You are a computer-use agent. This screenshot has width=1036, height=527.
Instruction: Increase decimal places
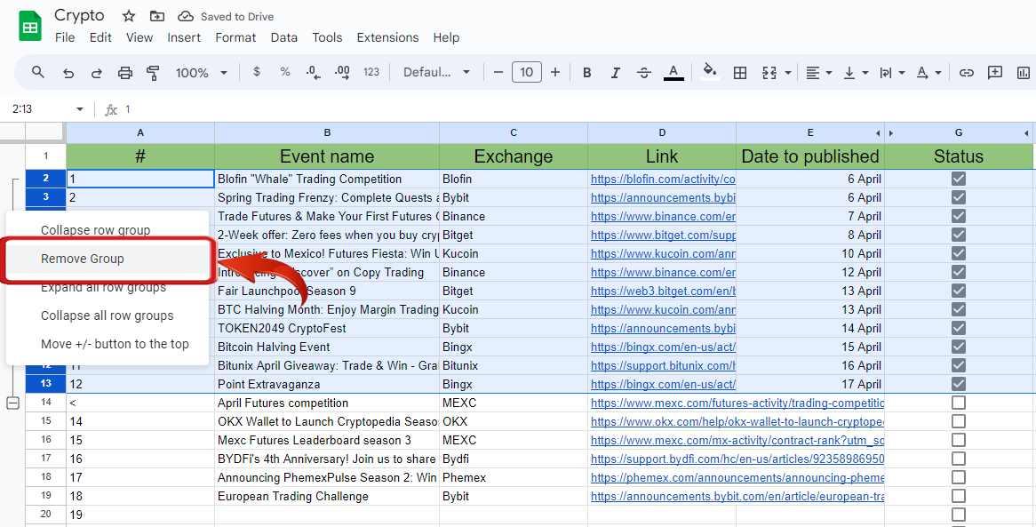(x=342, y=72)
